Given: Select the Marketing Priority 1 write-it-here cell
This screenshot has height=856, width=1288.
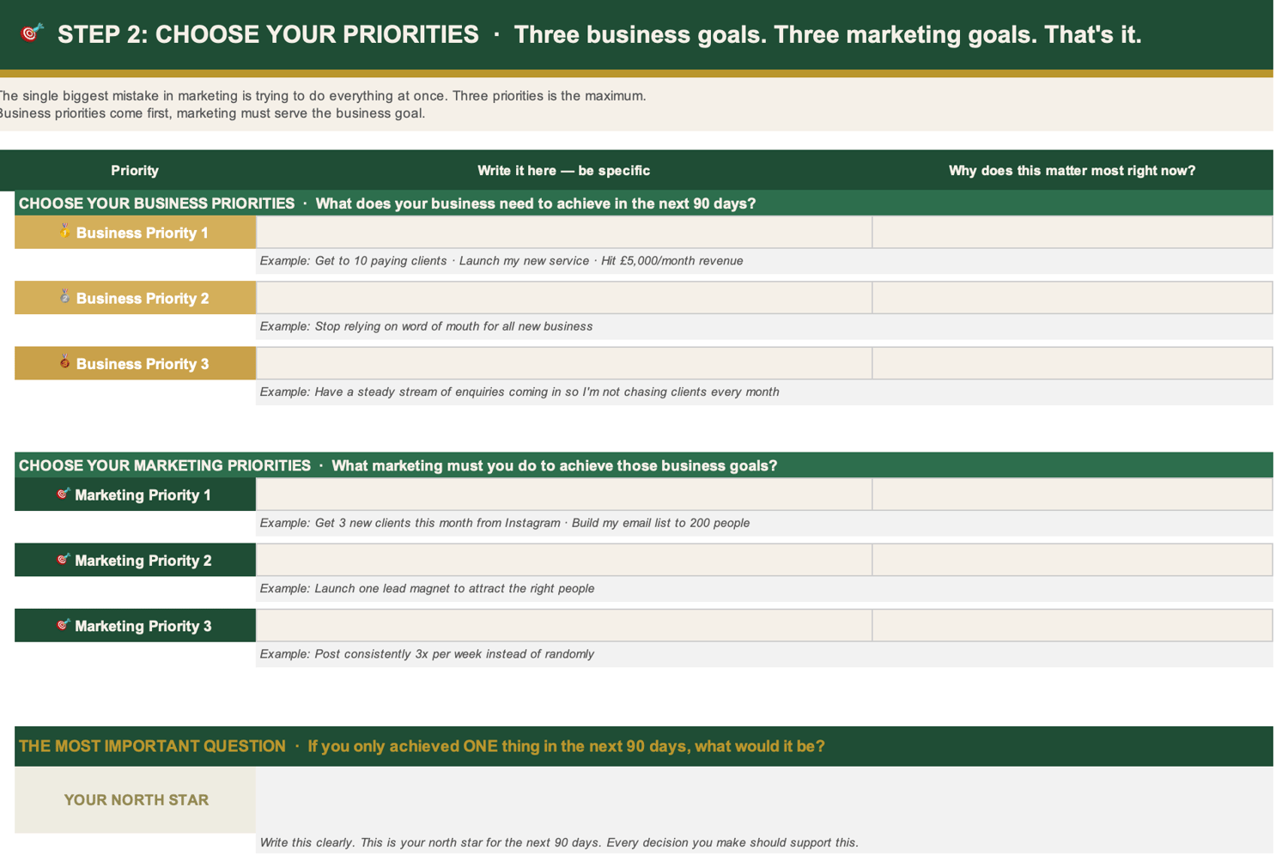Looking at the screenshot, I should 564,495.
